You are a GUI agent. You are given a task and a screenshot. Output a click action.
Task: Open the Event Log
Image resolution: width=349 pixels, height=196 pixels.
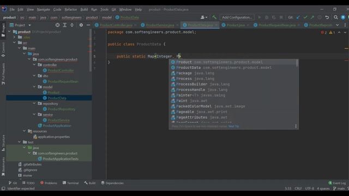(337, 183)
